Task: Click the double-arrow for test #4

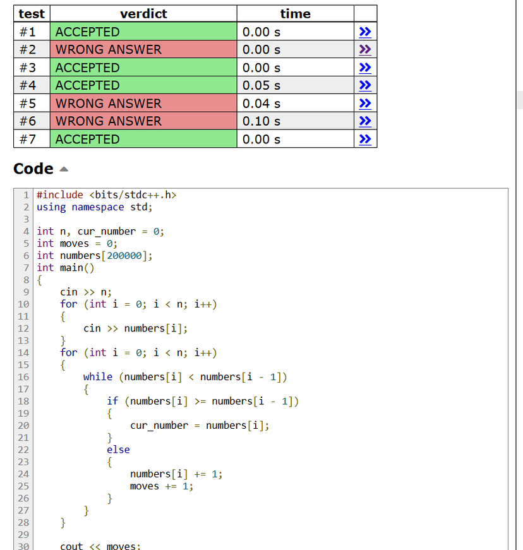Action: coord(364,85)
